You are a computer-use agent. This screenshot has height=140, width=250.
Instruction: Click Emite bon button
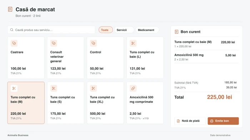tap(223, 121)
